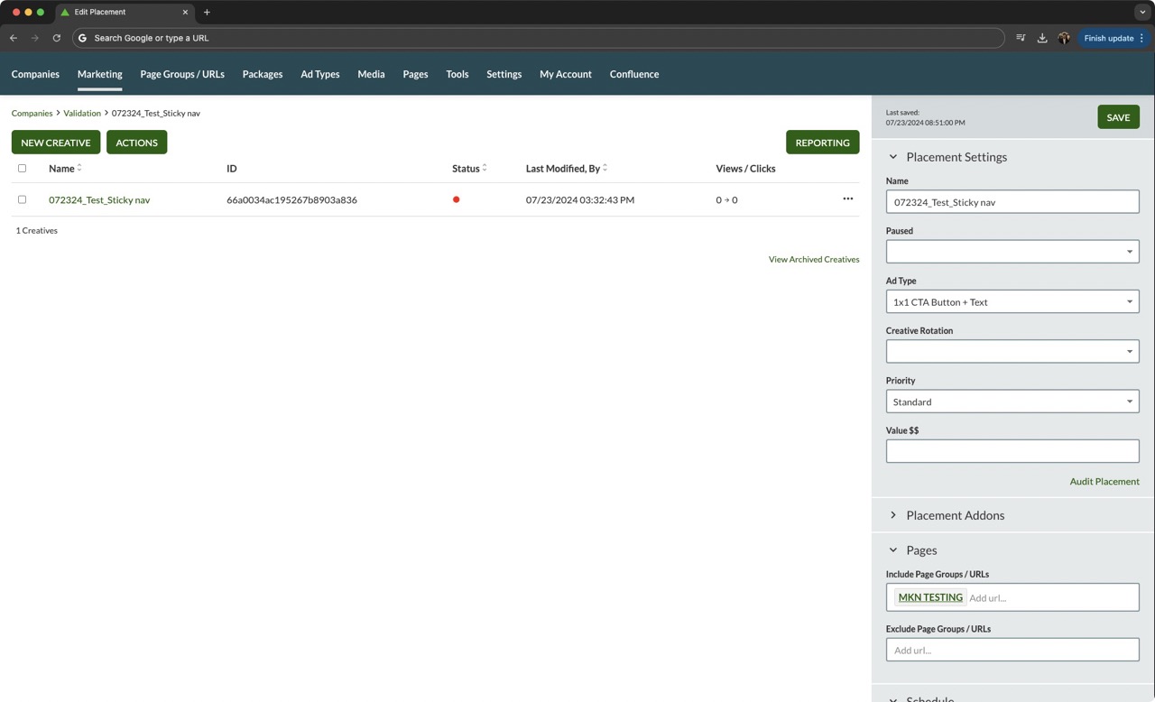1155x702 pixels.
Task: Click the Finish update button
Action: (x=1115, y=38)
